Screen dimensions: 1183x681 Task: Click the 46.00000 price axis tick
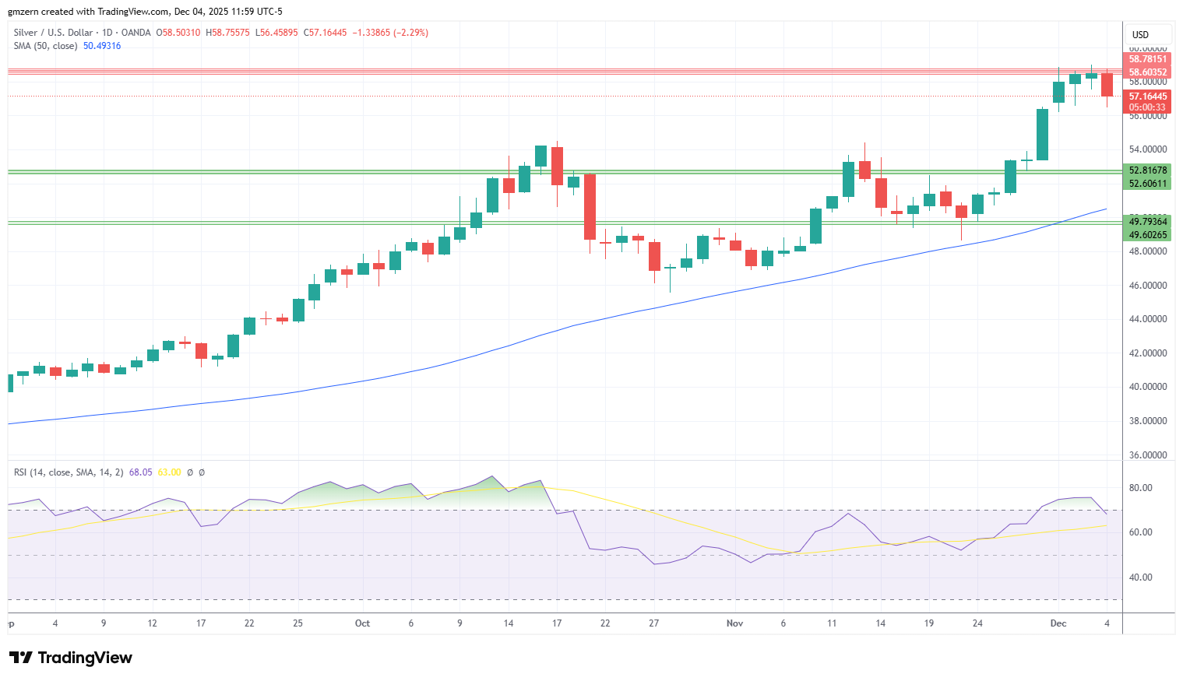click(1148, 286)
